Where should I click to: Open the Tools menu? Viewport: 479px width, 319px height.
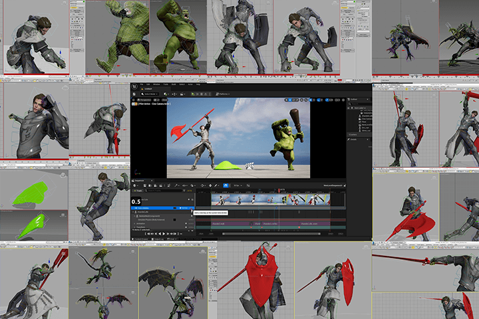pos(166,84)
